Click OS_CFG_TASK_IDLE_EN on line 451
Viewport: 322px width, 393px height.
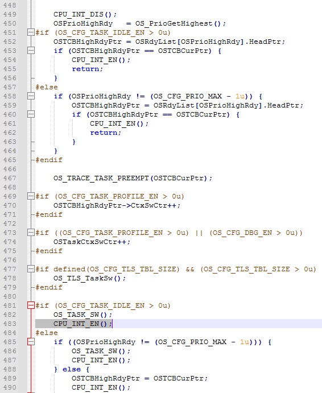[x=101, y=32]
